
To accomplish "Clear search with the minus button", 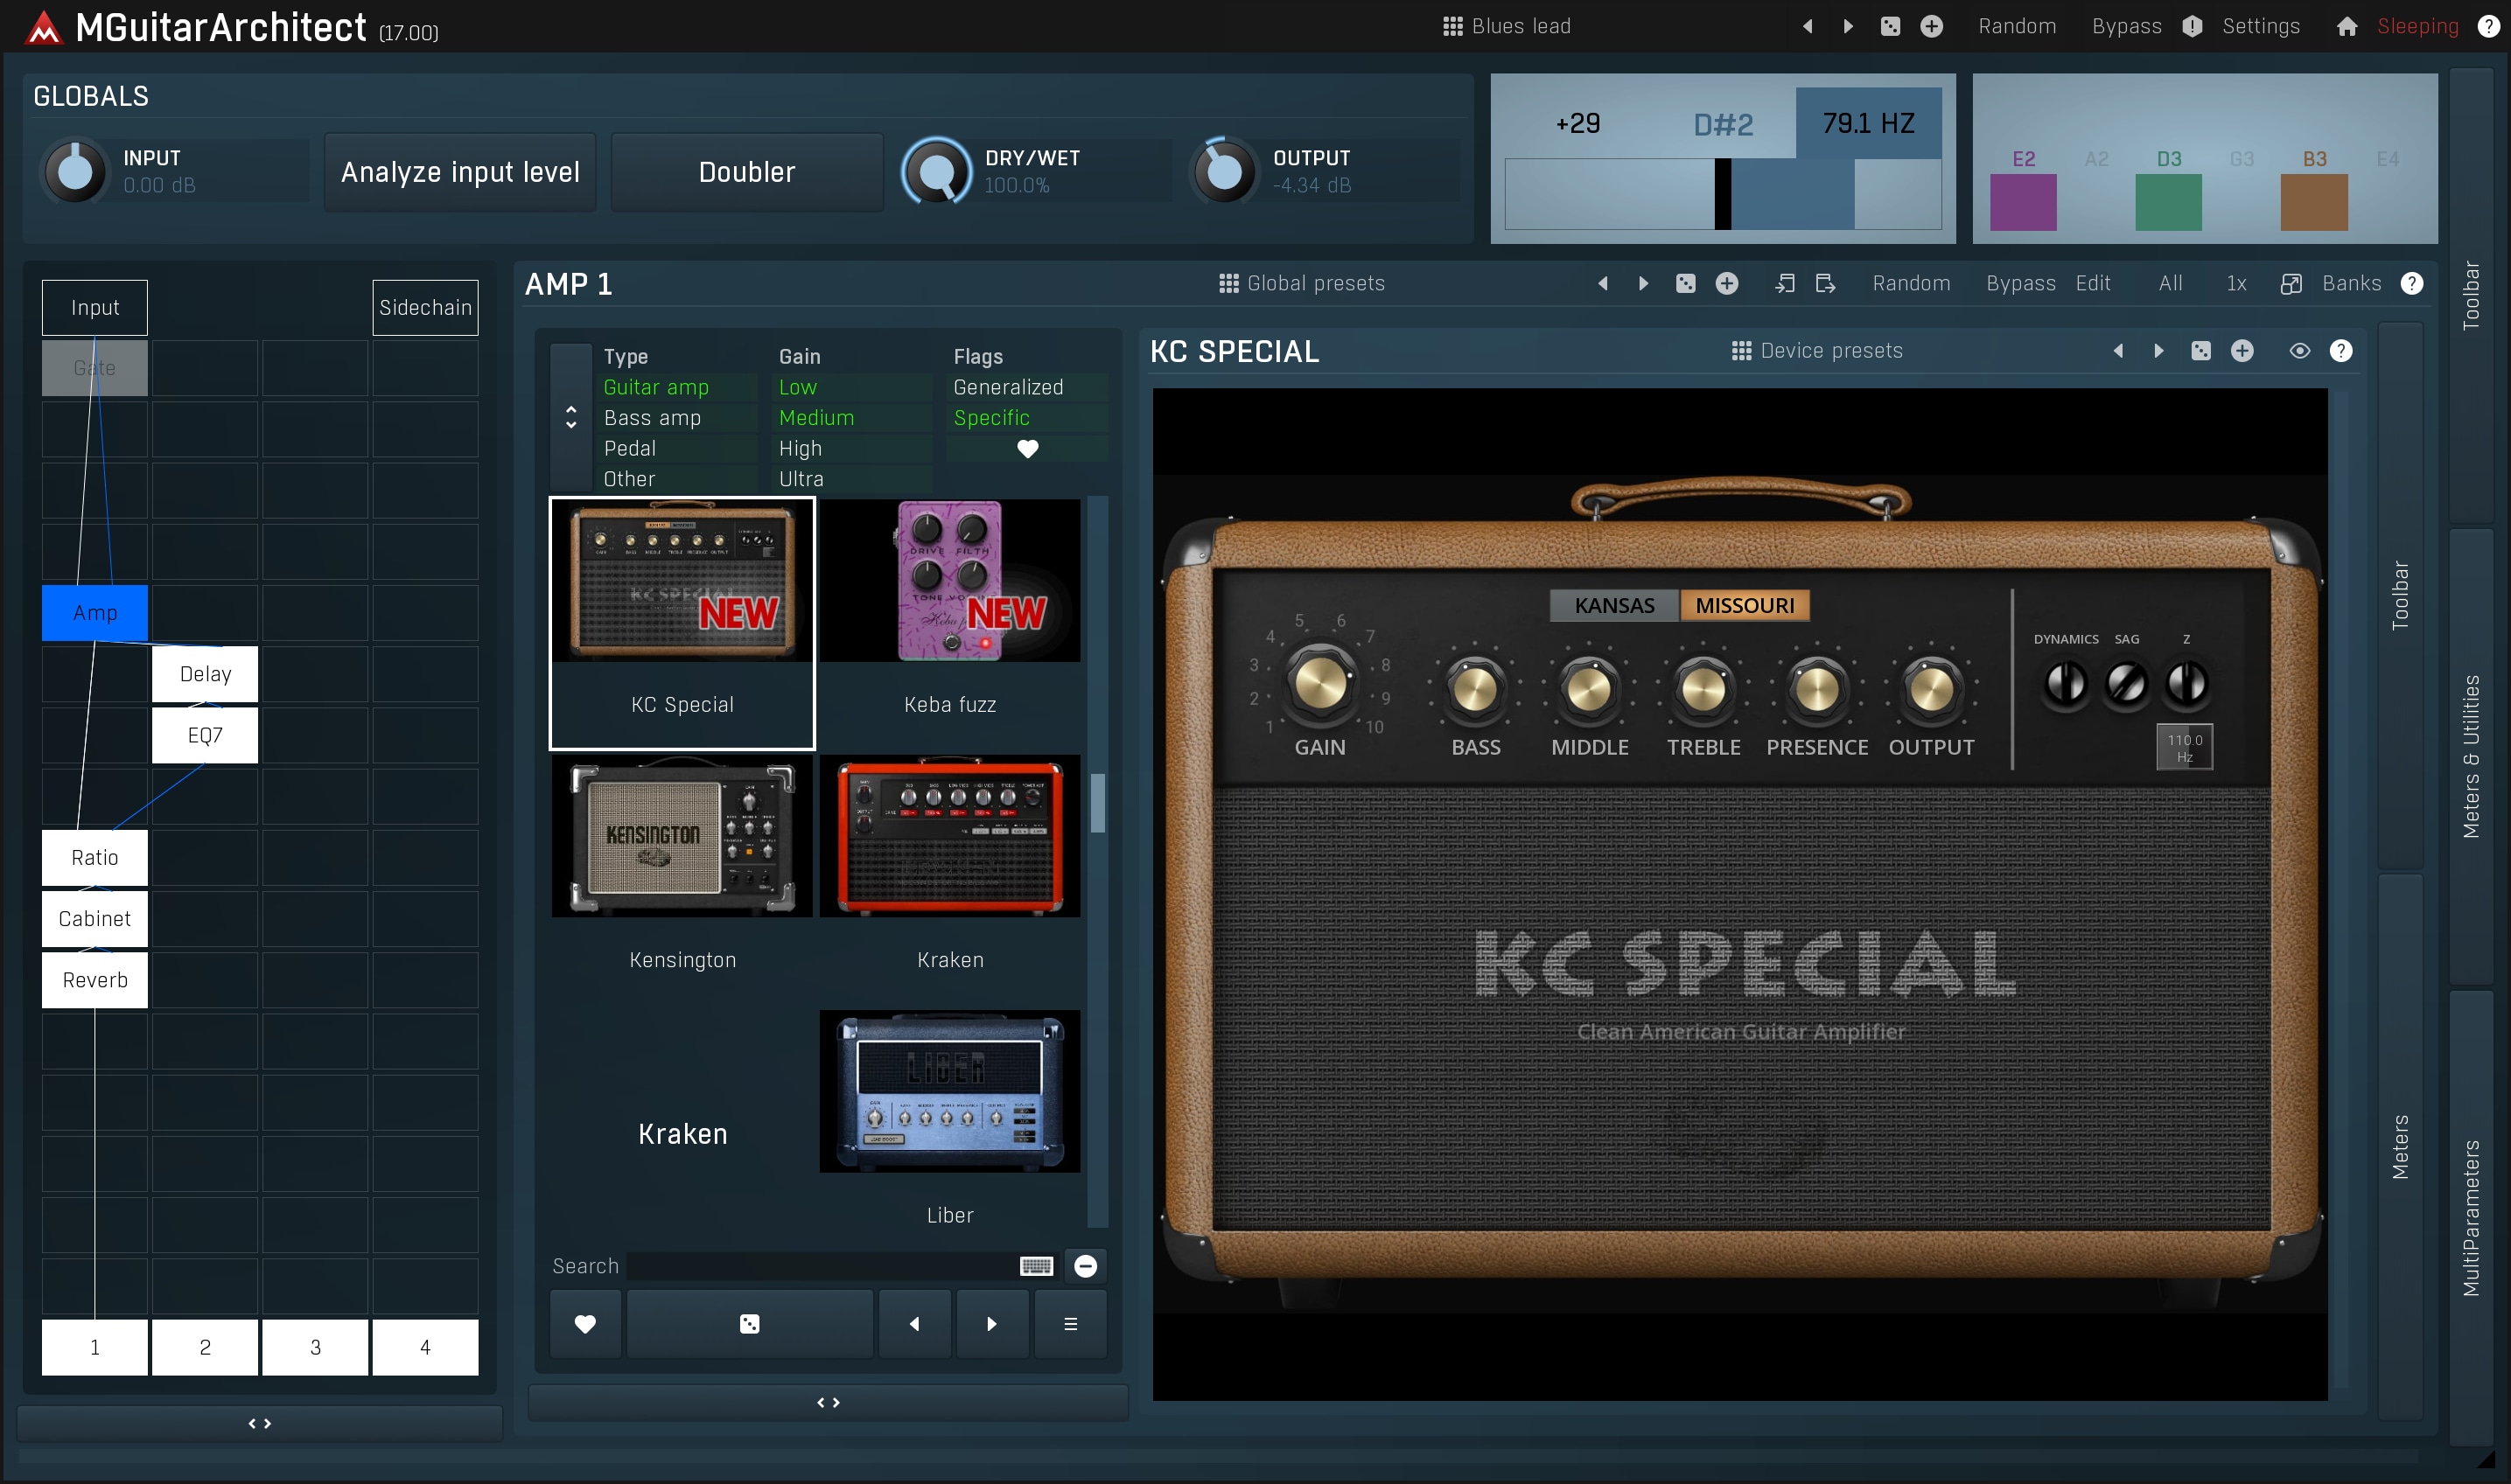I will click(x=1086, y=1266).
